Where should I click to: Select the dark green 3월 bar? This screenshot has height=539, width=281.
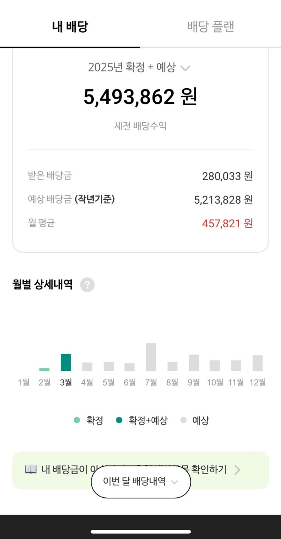(66, 362)
